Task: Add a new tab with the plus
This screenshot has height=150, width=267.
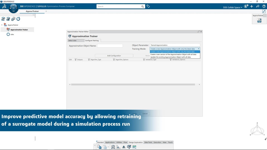Action: 46,11
